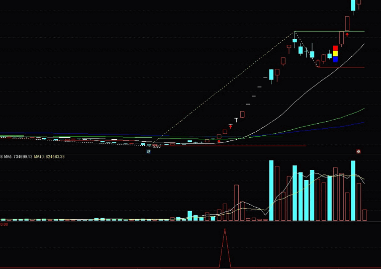The image size is (381, 269).
Task: Select the green horizontal resistance line
Action: (330, 31)
